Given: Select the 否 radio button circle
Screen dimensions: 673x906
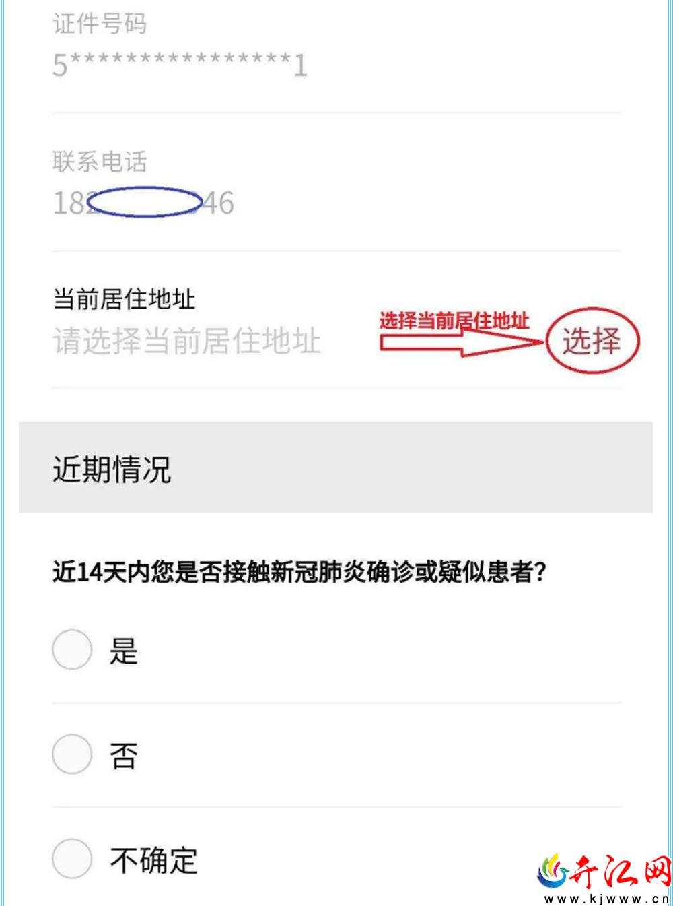Looking at the screenshot, I should point(72,754).
